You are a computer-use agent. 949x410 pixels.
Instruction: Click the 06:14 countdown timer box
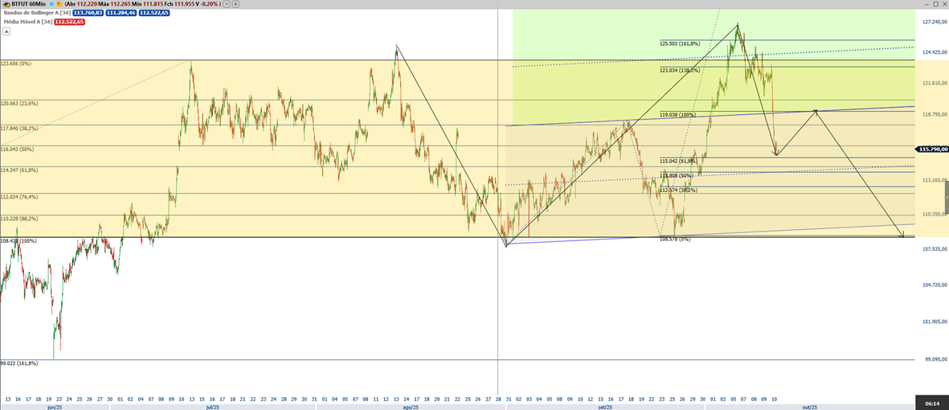point(931,402)
